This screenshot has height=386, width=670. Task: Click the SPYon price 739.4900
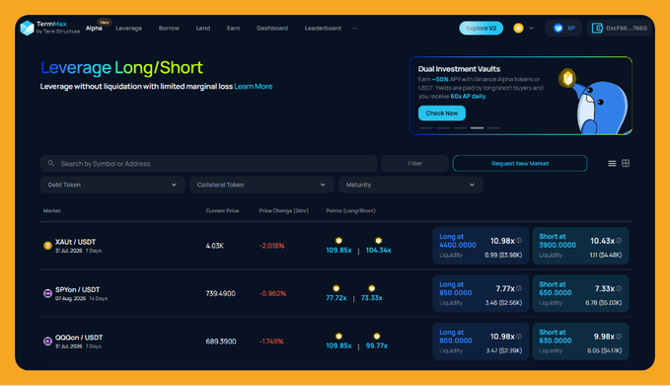220,293
